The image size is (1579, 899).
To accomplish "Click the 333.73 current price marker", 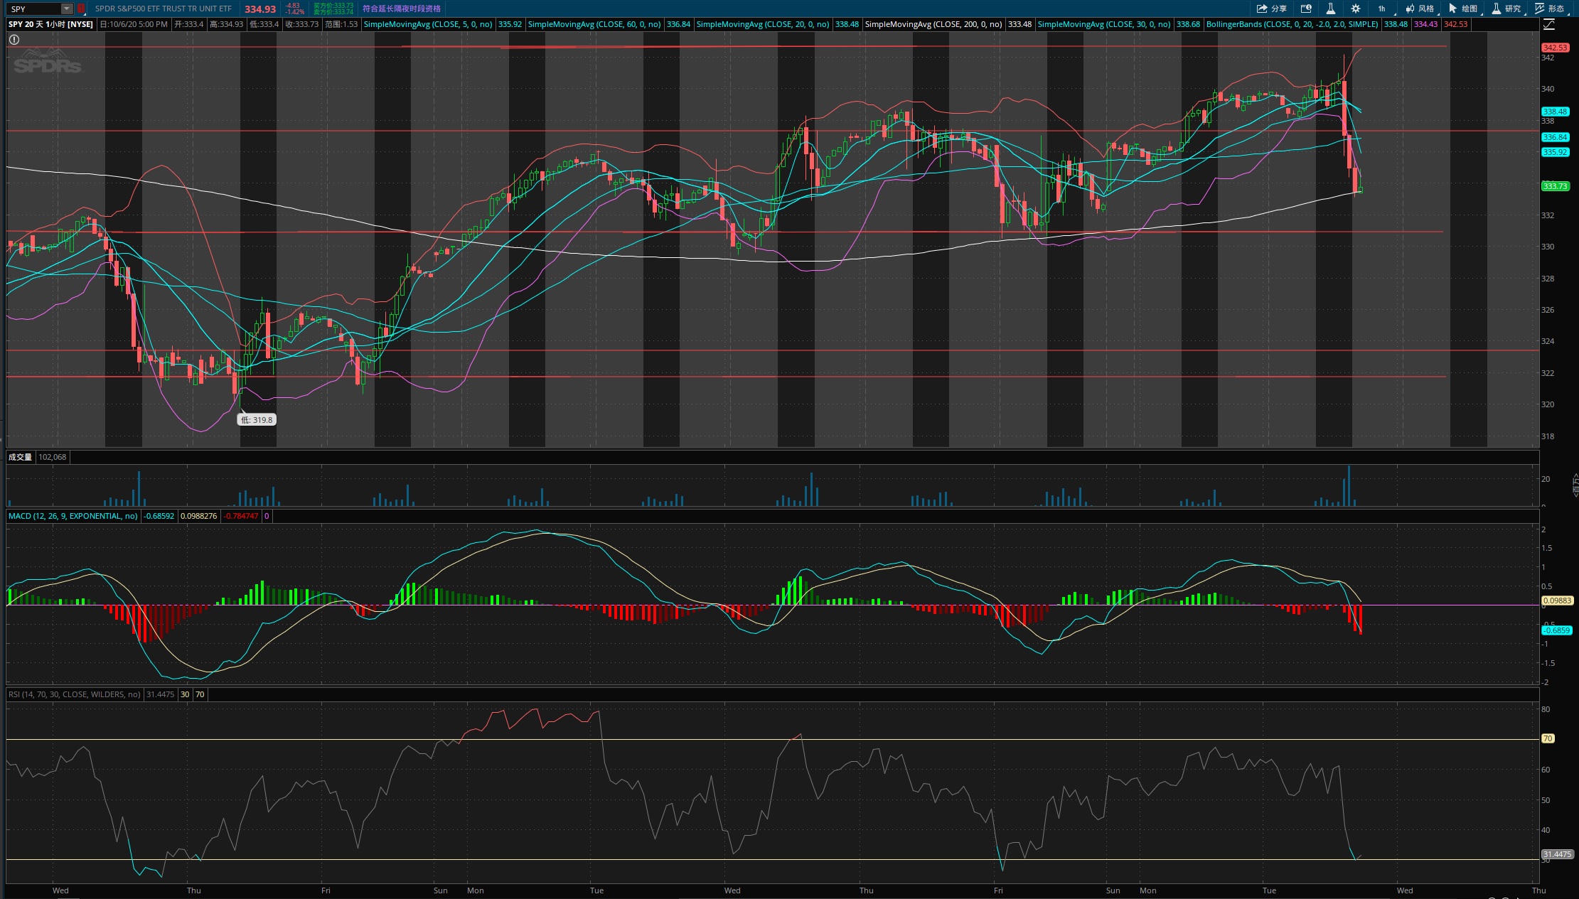I will (1554, 186).
